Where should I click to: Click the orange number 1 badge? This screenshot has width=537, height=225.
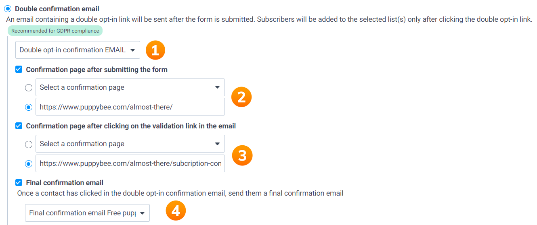pos(155,50)
